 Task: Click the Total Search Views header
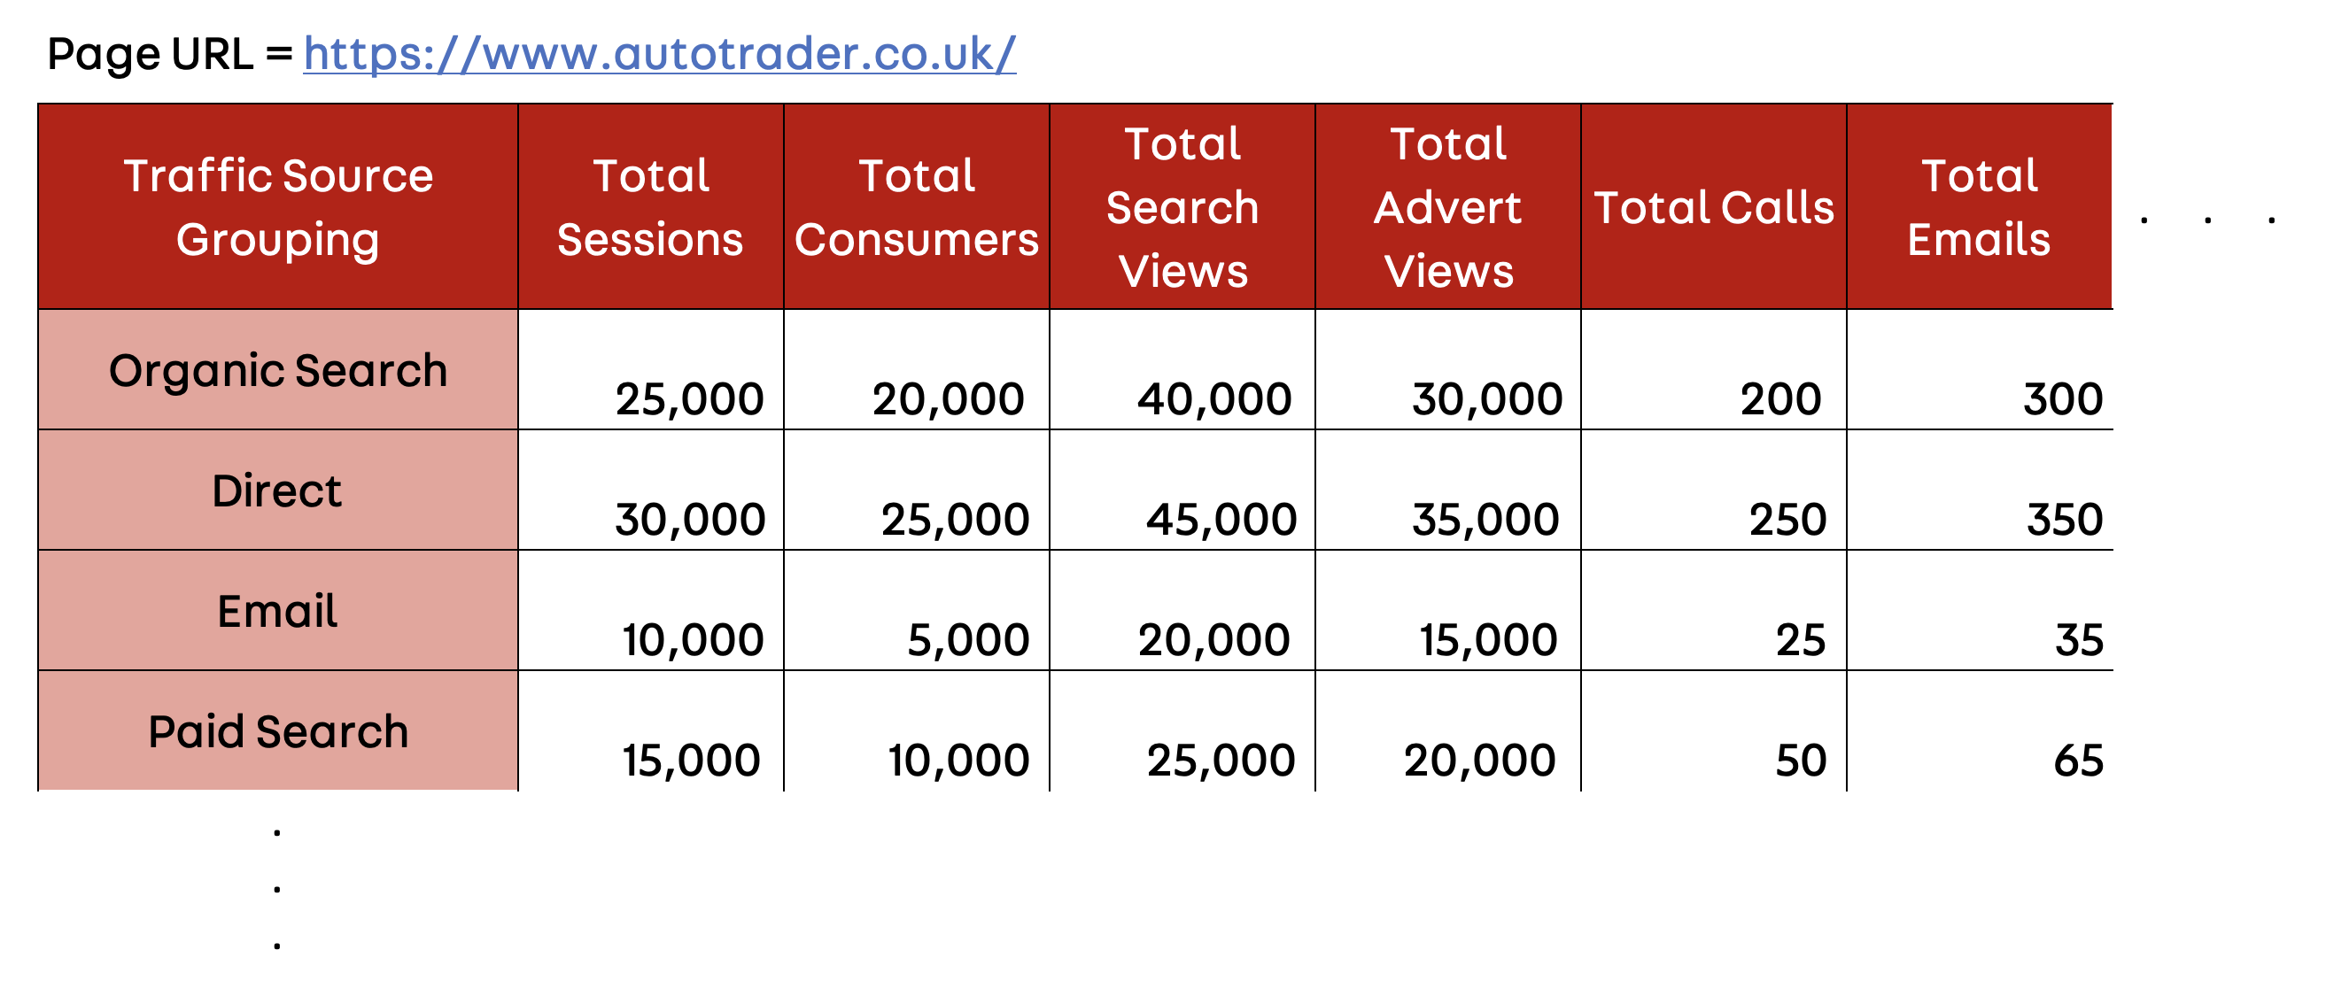1182,207
